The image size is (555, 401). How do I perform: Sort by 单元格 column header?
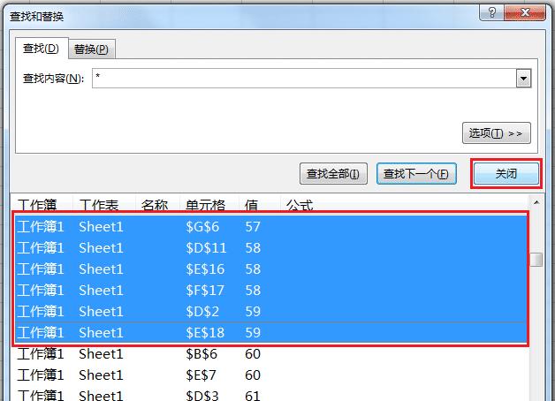[x=209, y=204]
